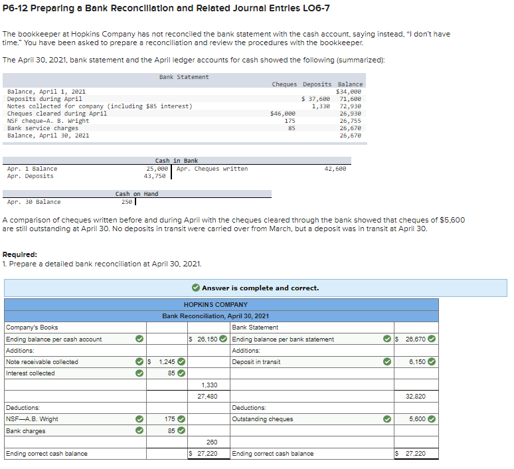Click the HOPKINS COMPANY table title

click(x=216, y=305)
